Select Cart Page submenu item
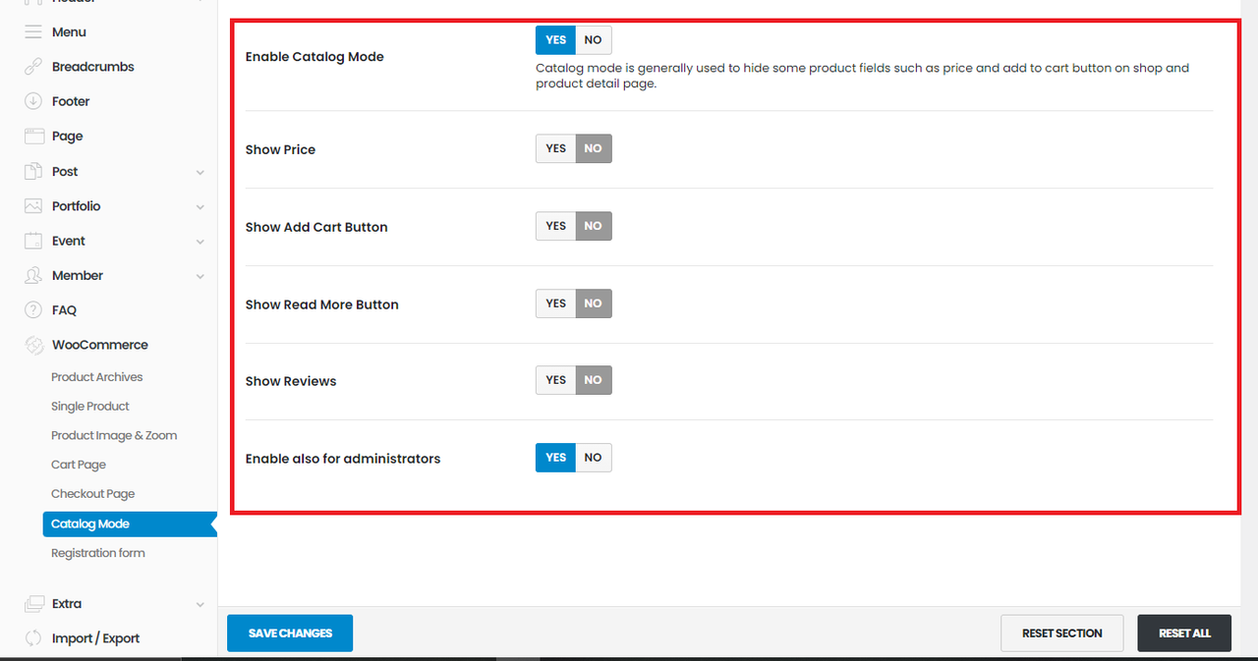 pyautogui.click(x=79, y=465)
